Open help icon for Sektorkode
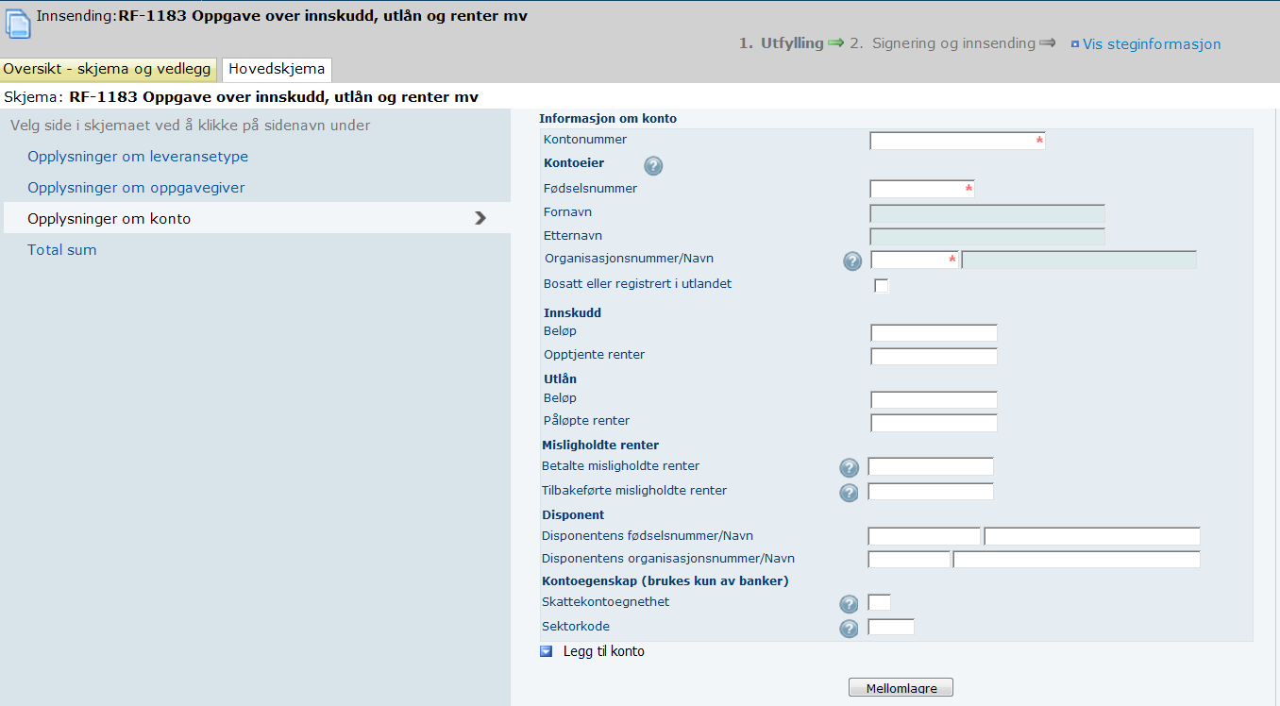1280x706 pixels. point(849,629)
